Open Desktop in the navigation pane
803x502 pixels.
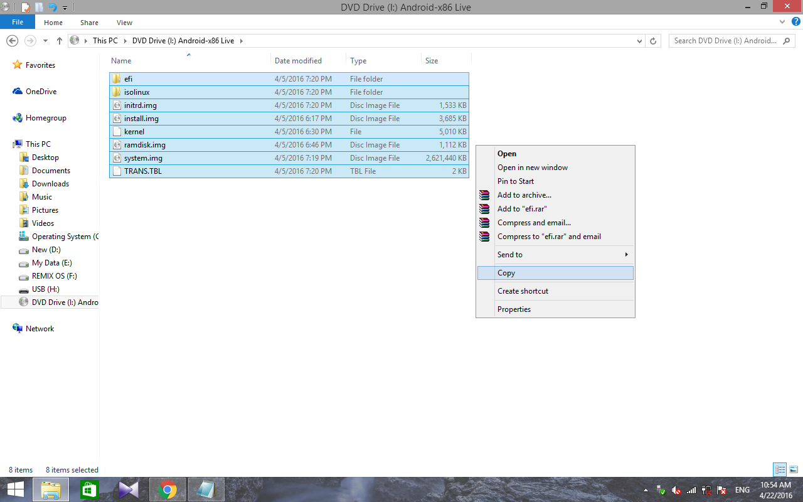click(45, 158)
